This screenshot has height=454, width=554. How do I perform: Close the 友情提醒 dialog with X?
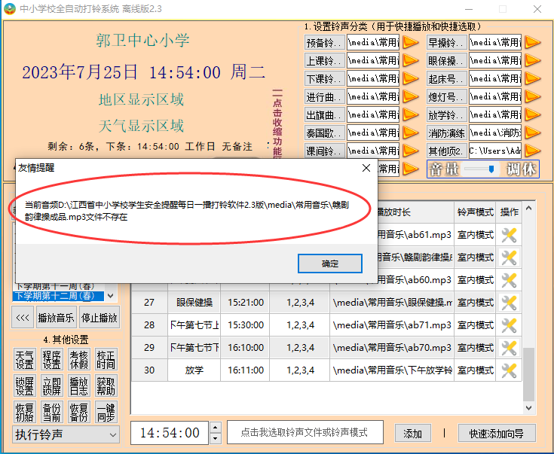[366, 168]
